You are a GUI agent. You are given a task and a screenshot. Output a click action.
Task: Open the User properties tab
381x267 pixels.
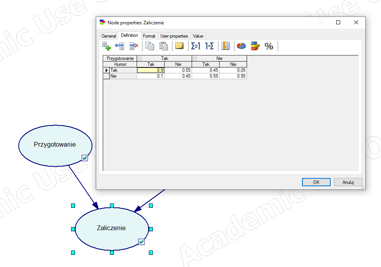(x=174, y=36)
